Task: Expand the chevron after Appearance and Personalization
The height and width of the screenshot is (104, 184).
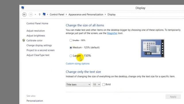Action: coord(105,14)
